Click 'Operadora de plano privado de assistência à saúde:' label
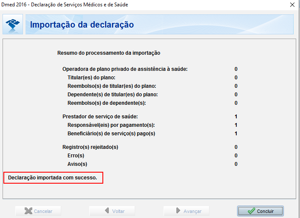This screenshot has width=300, height=218. [x=125, y=69]
